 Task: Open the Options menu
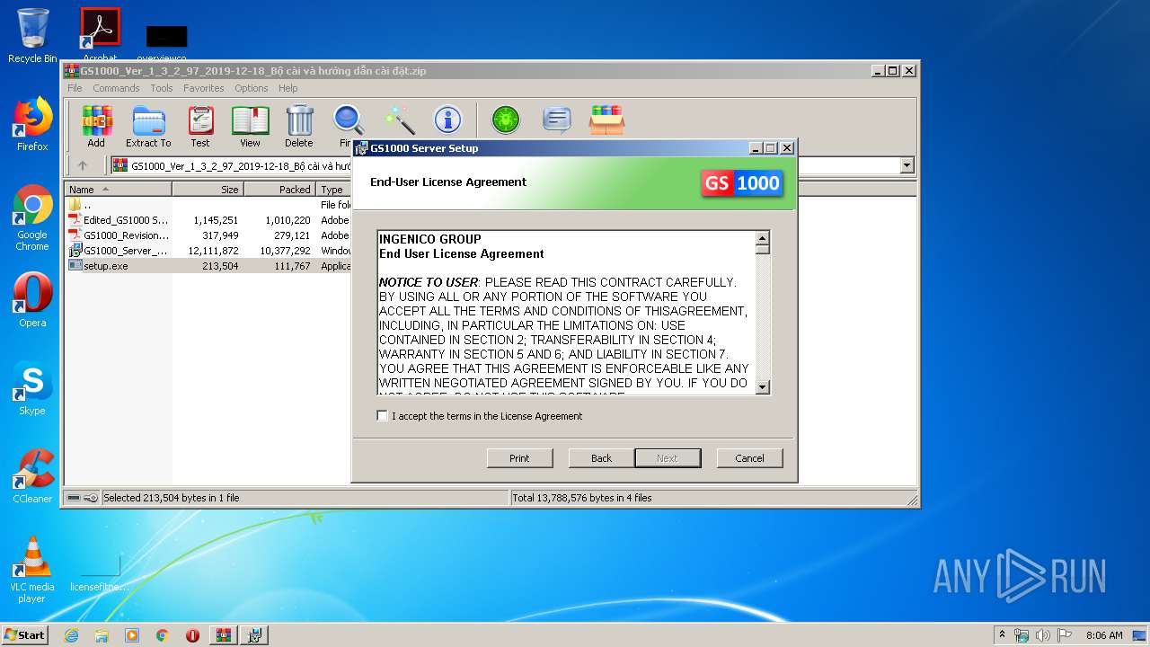pos(252,88)
